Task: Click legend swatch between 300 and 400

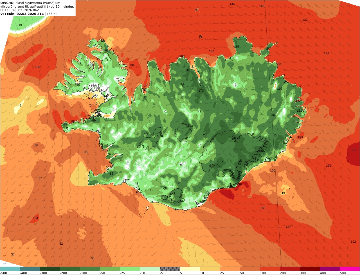Action: tap(310, 269)
